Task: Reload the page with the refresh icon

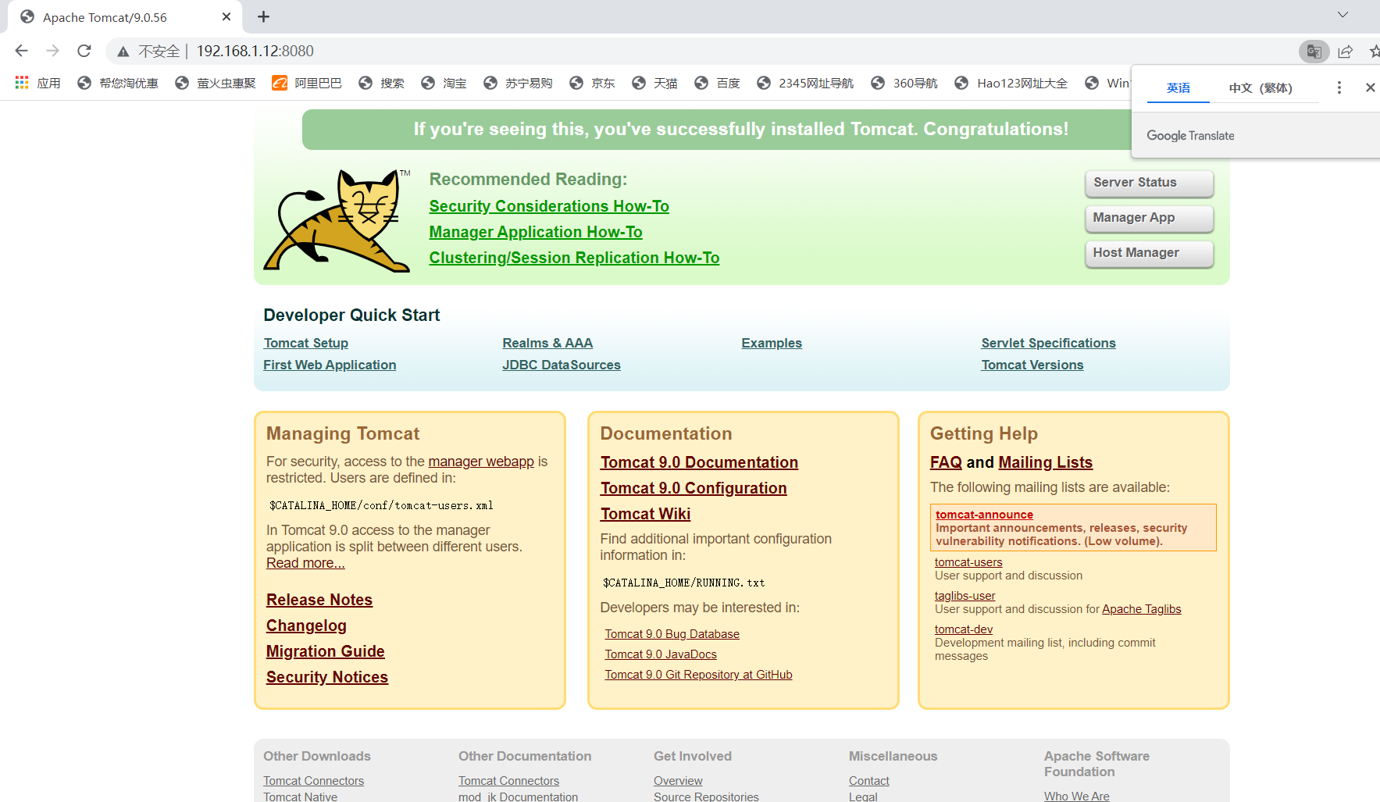Action: tap(84, 51)
